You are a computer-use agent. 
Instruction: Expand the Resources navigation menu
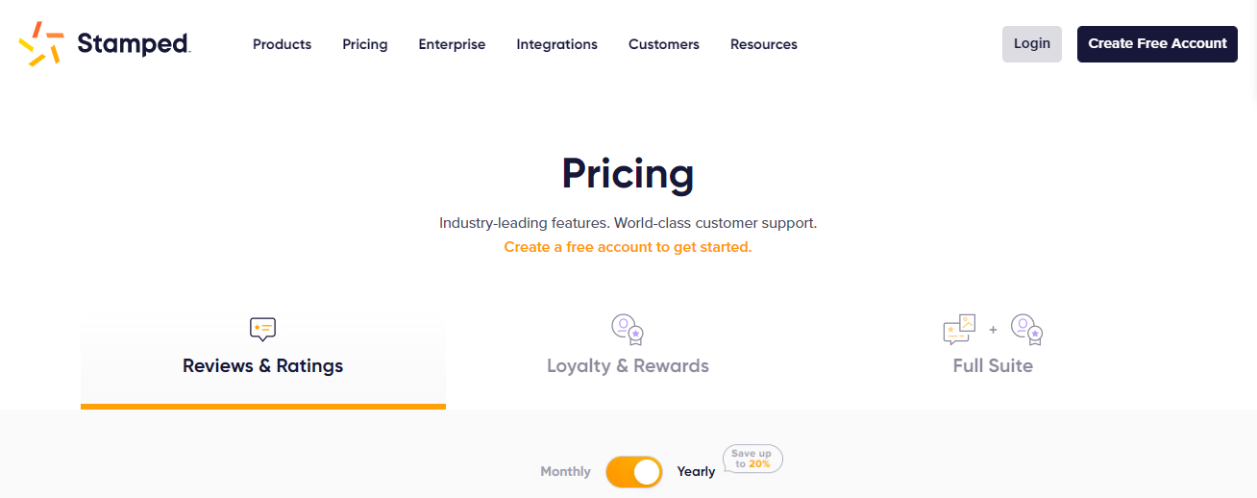[x=764, y=44]
